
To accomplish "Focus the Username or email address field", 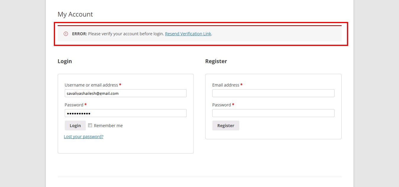I will click(126, 93).
